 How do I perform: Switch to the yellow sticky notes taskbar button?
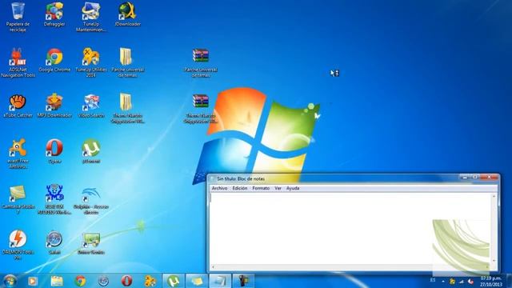pos(197,281)
